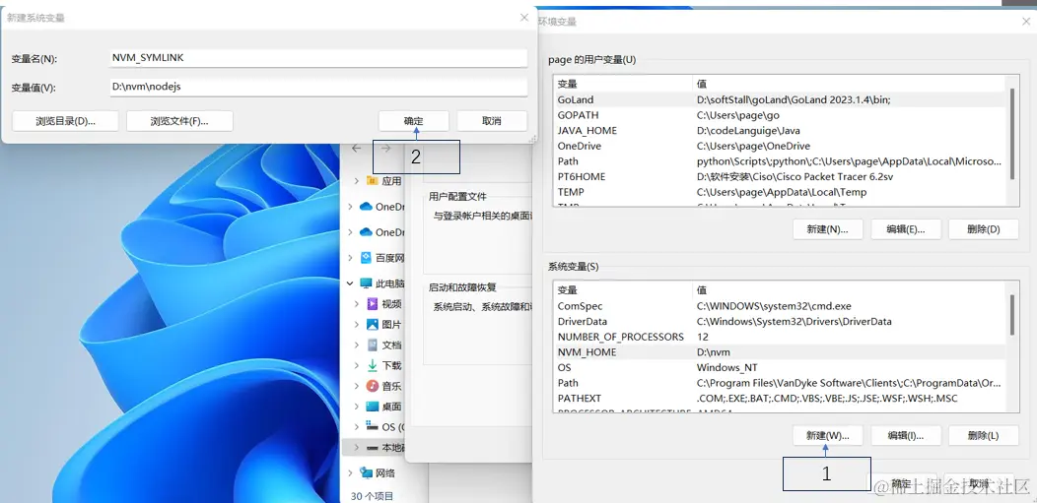Cancel the new system variable dialog

tap(491, 121)
